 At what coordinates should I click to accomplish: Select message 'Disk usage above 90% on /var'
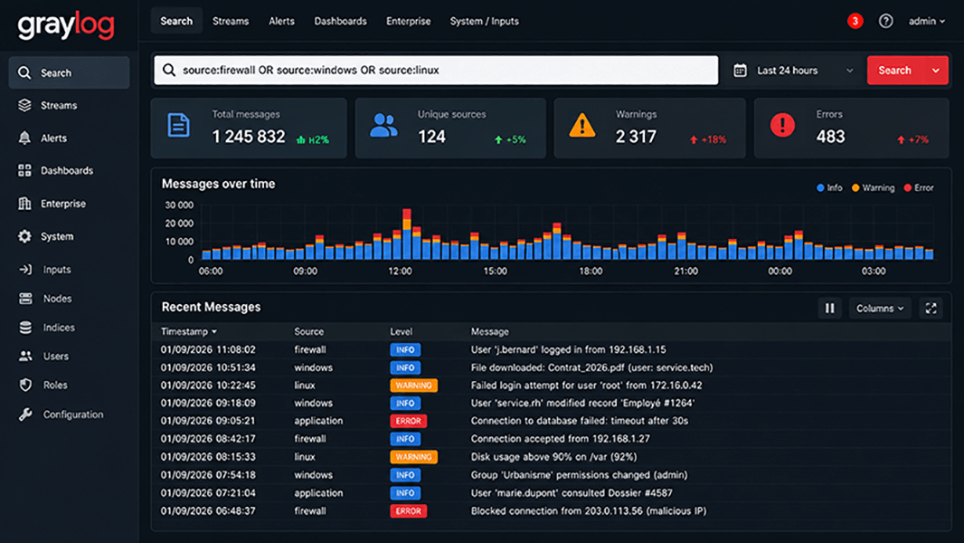554,457
